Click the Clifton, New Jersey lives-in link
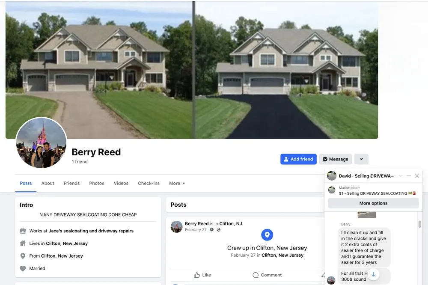428x285 pixels. pos(67,243)
